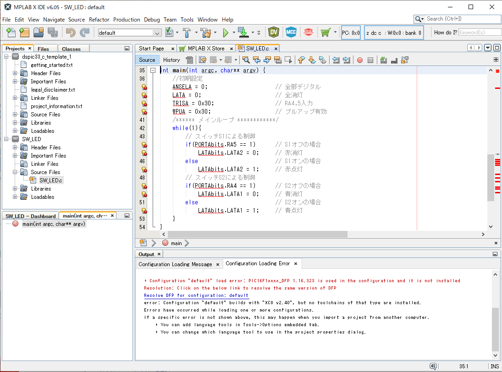Open the MPLAB X Store cart icon

click(325, 32)
